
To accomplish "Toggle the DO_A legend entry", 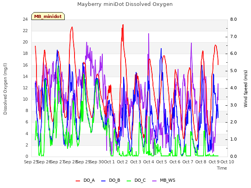I will 85,180.
